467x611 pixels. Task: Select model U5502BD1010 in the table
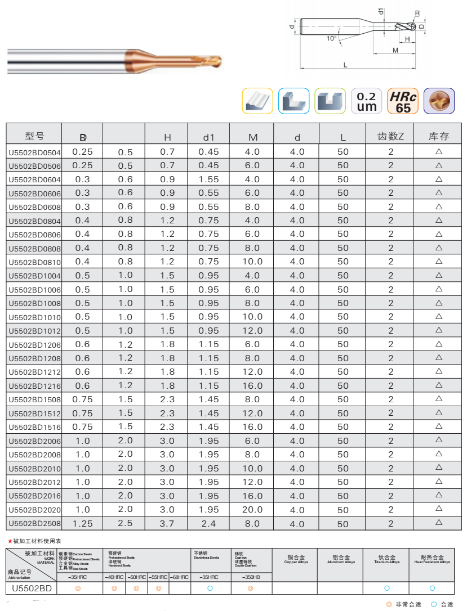(34, 317)
